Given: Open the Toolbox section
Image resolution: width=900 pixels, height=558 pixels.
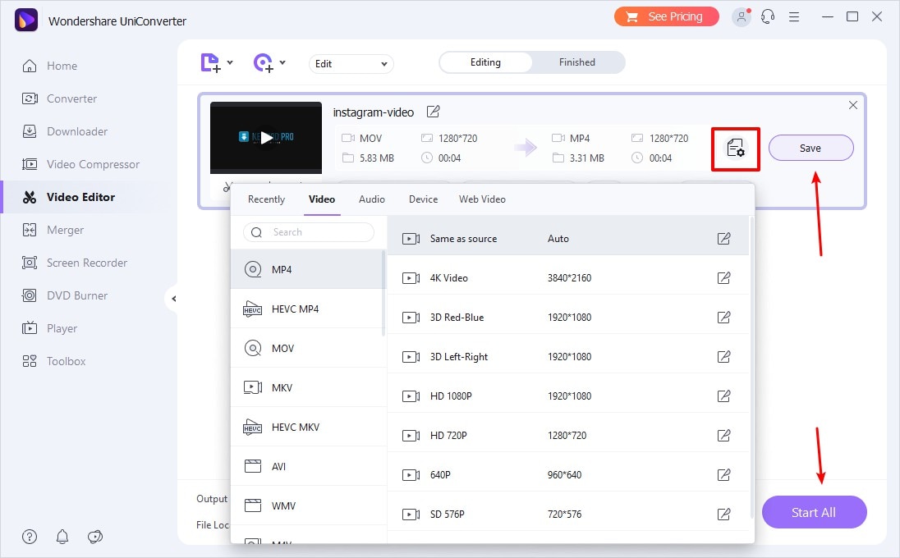Looking at the screenshot, I should [53, 361].
